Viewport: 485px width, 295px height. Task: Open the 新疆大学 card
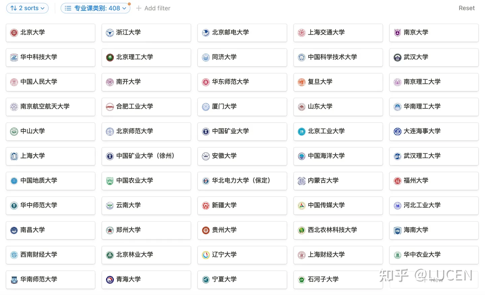tap(242, 205)
